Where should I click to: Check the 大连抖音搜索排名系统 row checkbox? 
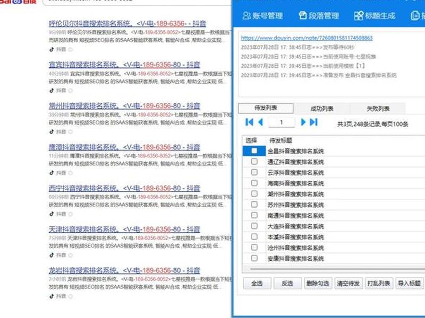point(254,226)
